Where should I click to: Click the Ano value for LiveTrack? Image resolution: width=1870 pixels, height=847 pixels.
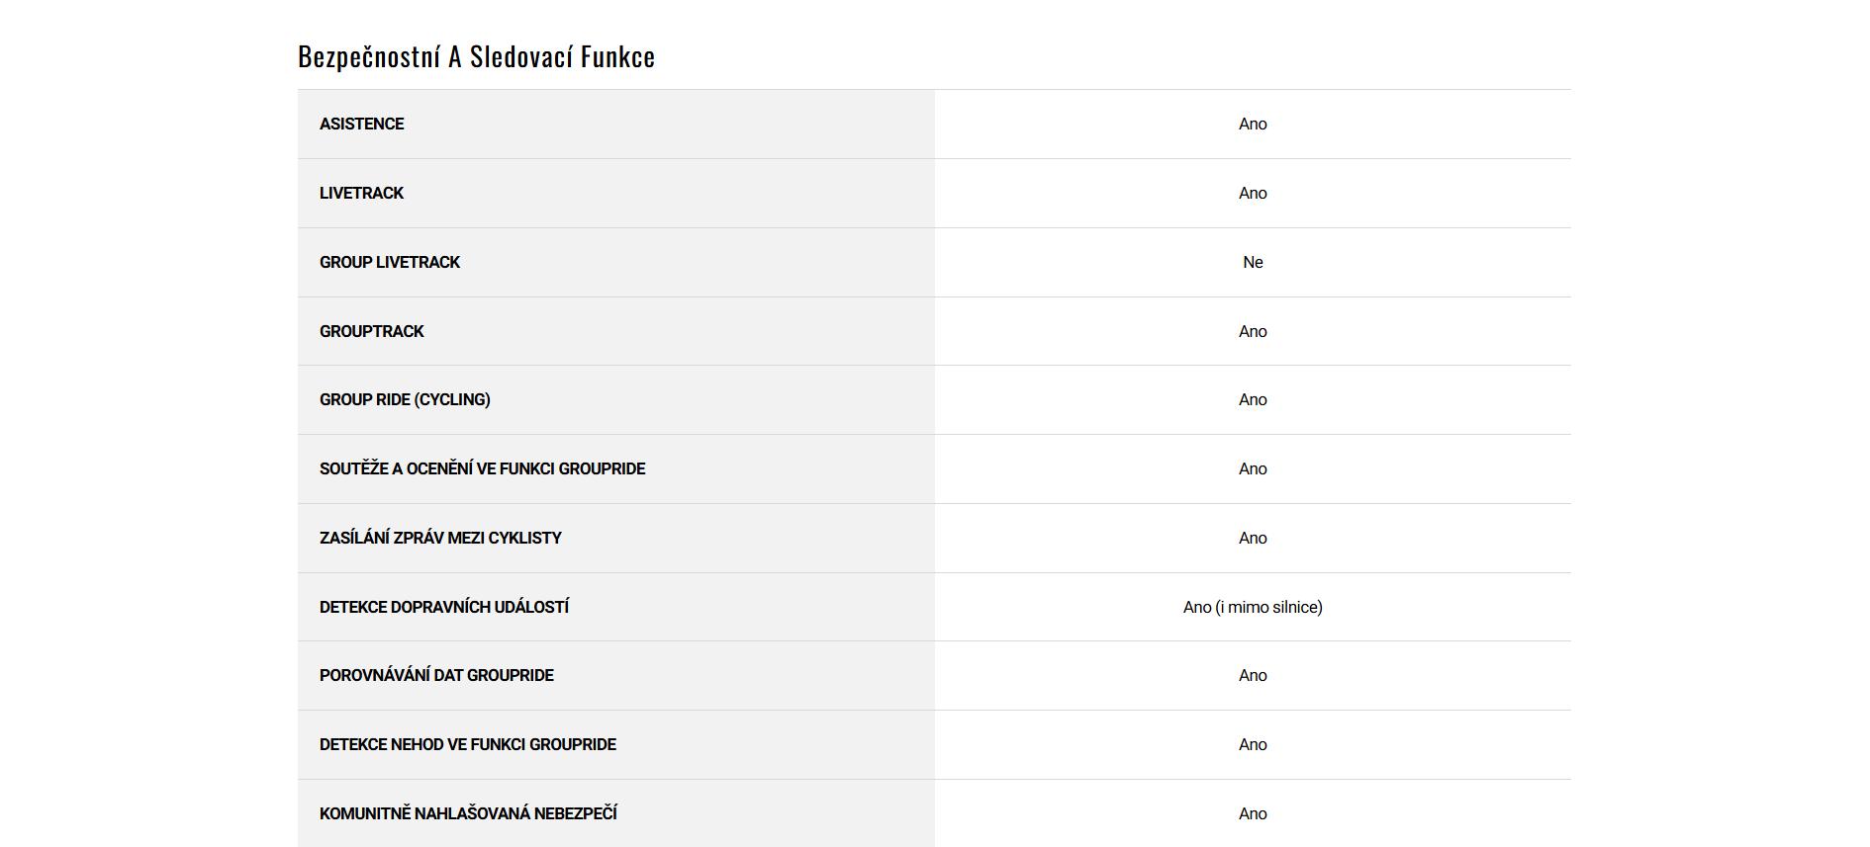click(1253, 193)
